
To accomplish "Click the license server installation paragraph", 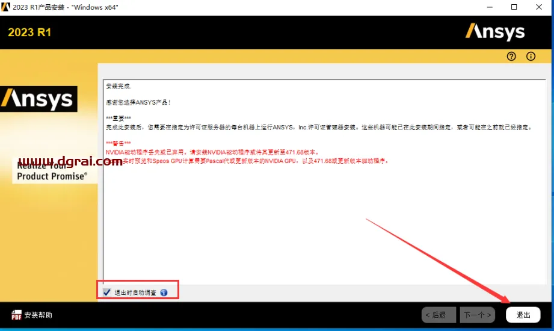I will (x=319, y=128).
